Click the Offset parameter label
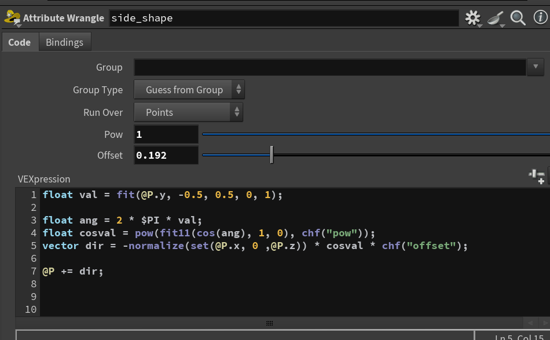The image size is (550, 340). pyautogui.click(x=110, y=155)
